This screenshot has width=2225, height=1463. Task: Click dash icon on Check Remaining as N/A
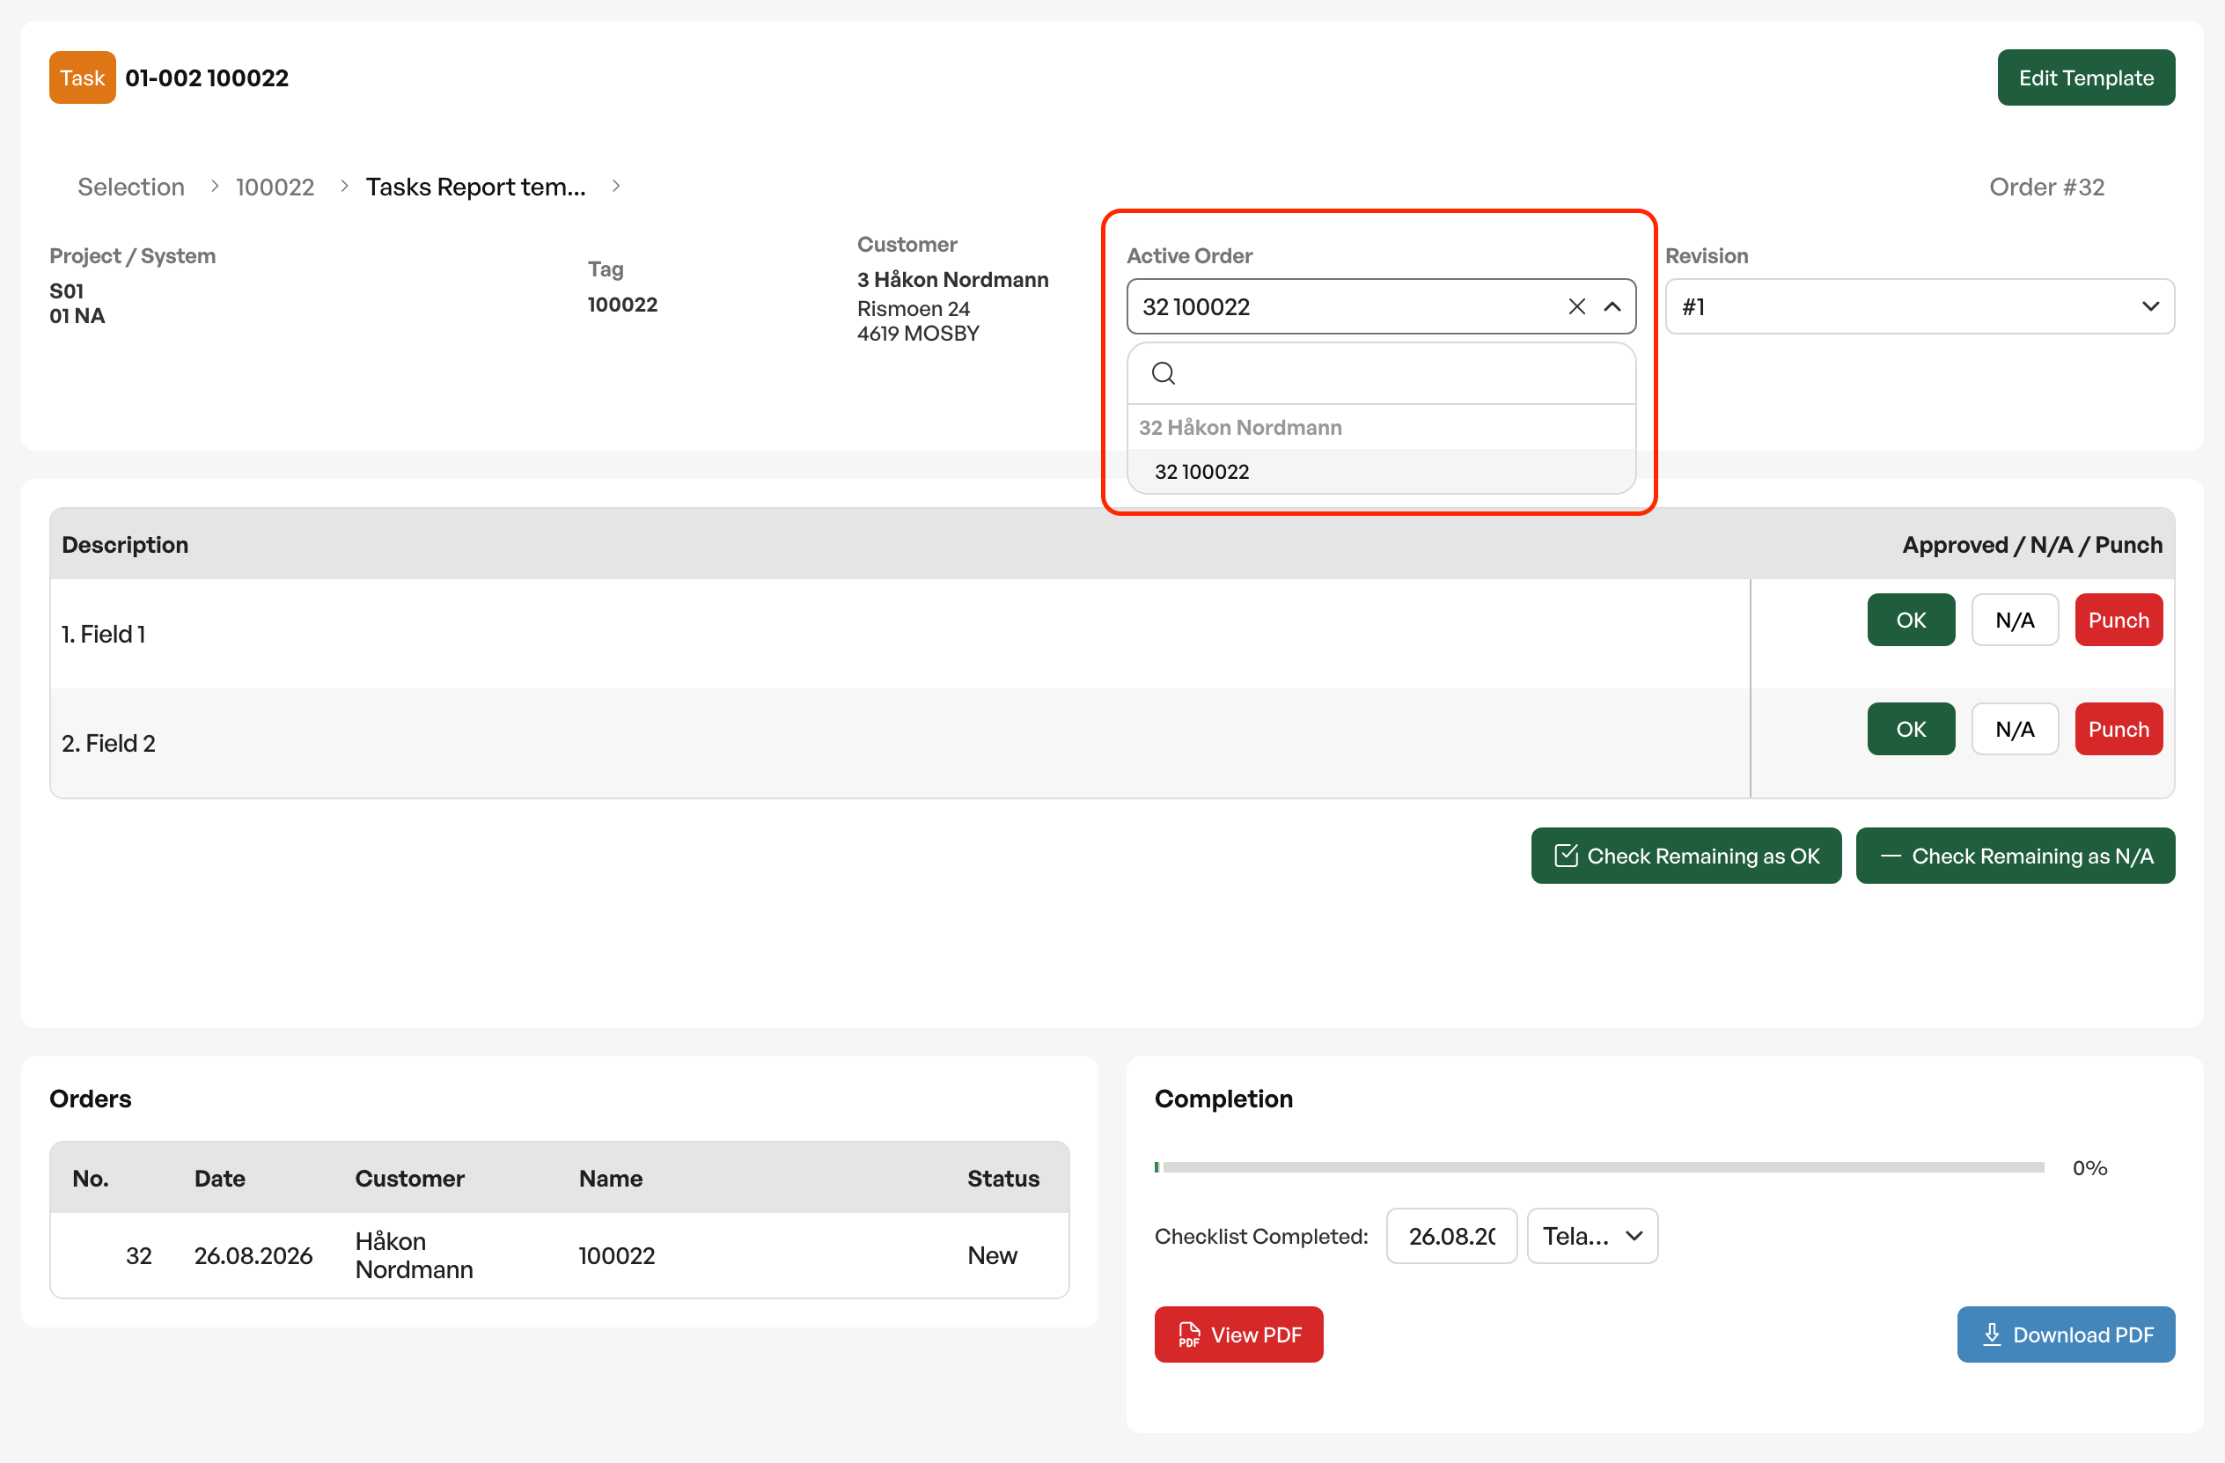coord(1891,856)
